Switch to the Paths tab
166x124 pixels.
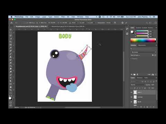coord(146,78)
